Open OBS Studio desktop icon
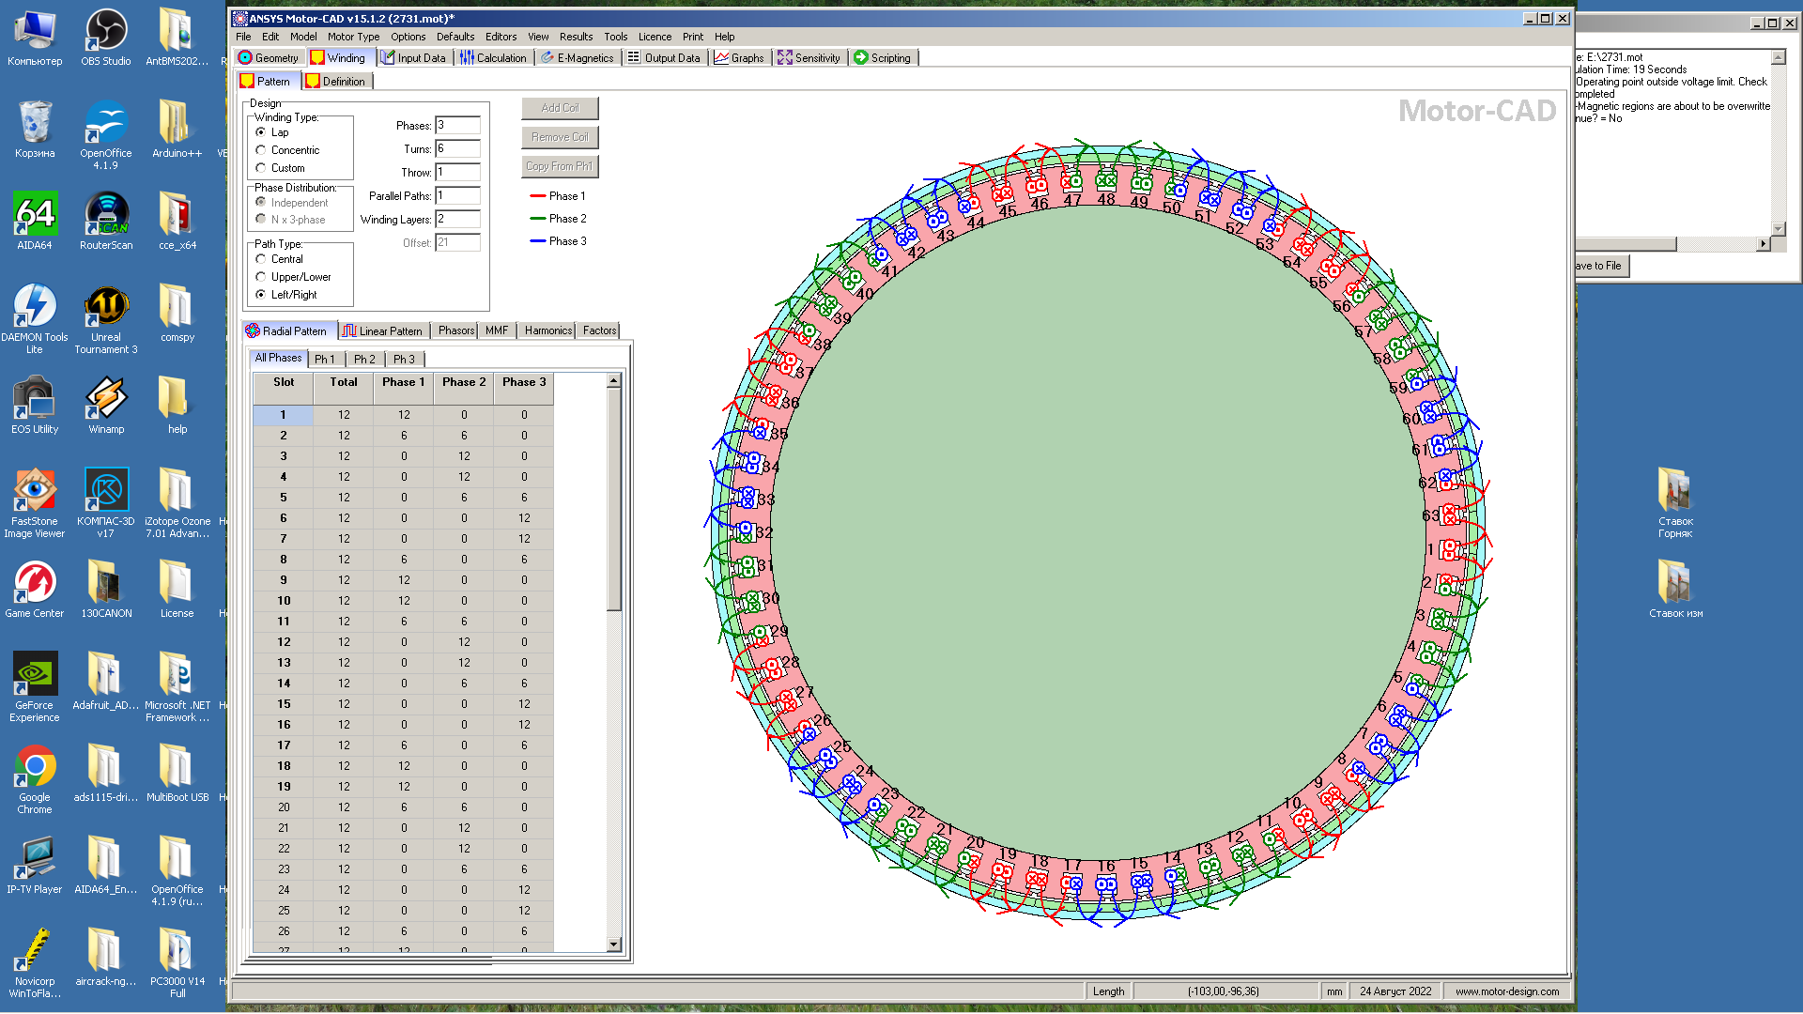This screenshot has width=1803, height=1014. point(106,38)
